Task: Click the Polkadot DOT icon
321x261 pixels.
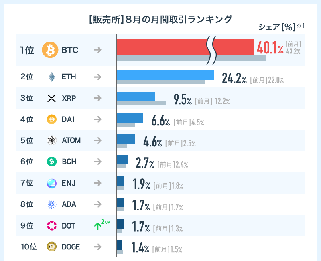Action: (x=51, y=226)
